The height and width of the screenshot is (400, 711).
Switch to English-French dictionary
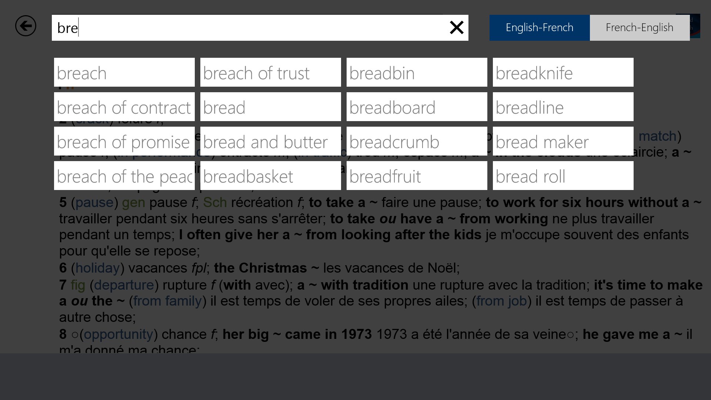coord(539,28)
